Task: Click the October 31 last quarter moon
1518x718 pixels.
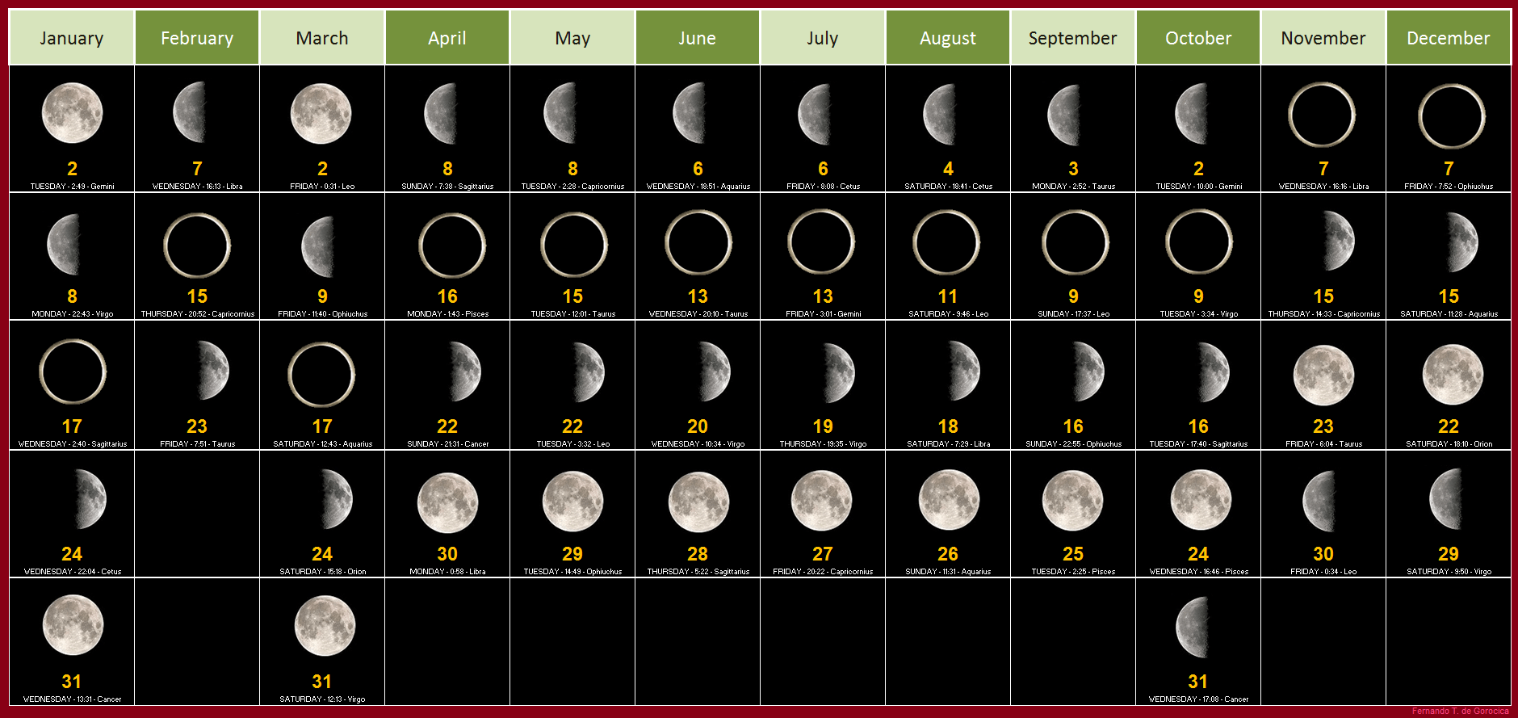Action: (1193, 628)
